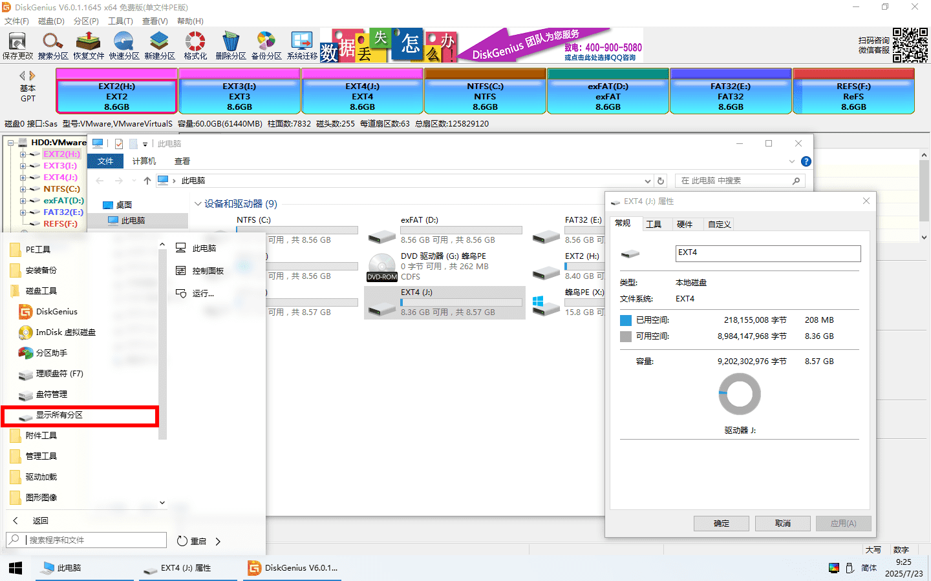931x581 pixels.
Task: Open the 重启 power options arrow
Action: pyautogui.click(x=218, y=542)
